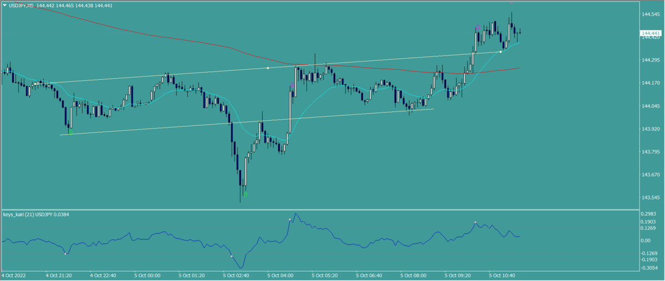Click the kairi signal dot near 5 Oct 02:40
The height and width of the screenshot is (281, 665).
click(x=232, y=256)
